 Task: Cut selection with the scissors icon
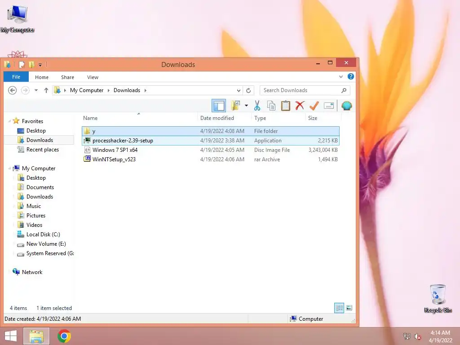257,106
